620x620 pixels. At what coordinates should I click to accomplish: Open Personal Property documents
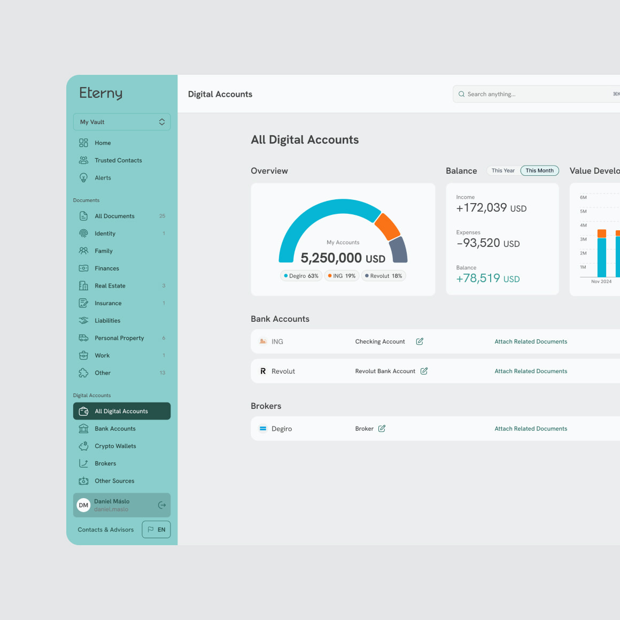click(122, 338)
